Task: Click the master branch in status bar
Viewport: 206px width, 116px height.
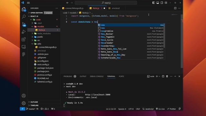Action: [x=31, y=109]
